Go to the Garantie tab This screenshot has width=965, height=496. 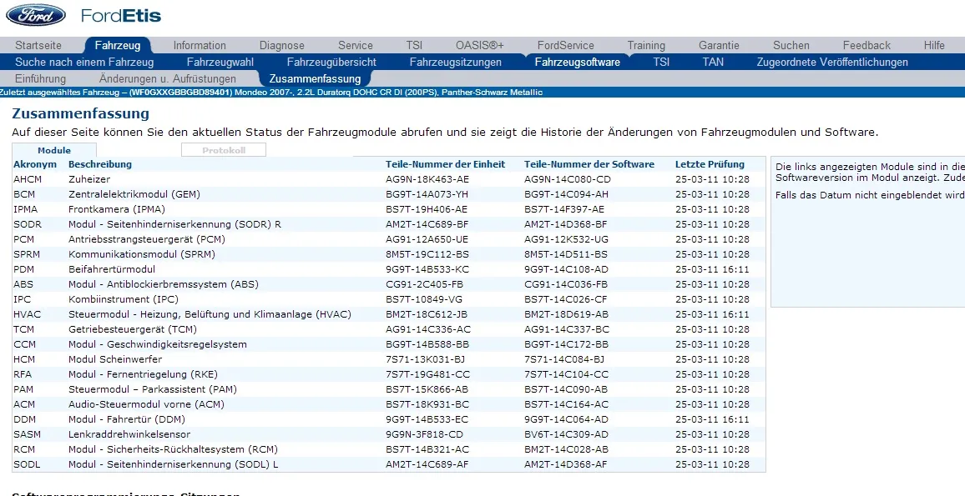pos(719,46)
